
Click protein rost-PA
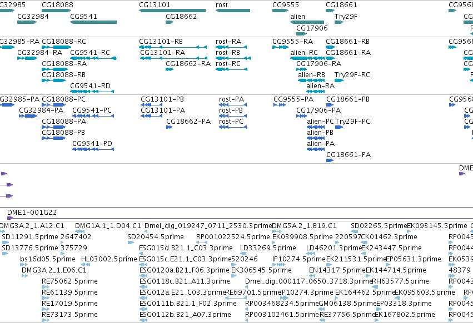pyautogui.click(x=231, y=99)
